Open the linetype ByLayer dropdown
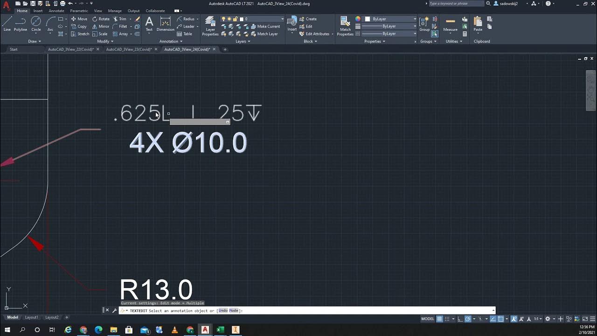Screen dimensions: 597x336 (x=389, y=34)
